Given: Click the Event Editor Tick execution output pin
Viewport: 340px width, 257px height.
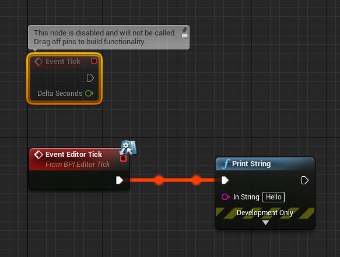Looking at the screenshot, I should point(119,180).
